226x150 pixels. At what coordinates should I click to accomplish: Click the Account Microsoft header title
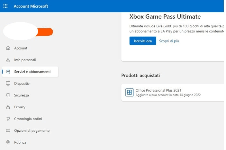click(x=31, y=6)
